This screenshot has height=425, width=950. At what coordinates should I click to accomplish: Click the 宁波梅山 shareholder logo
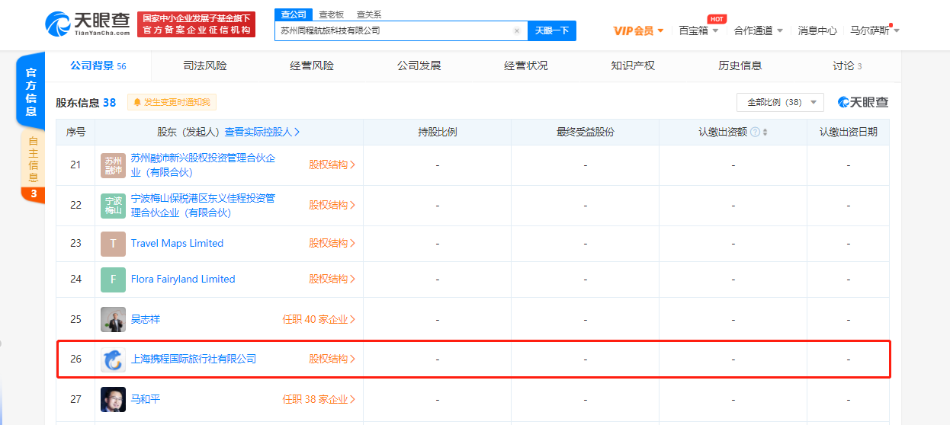113,206
